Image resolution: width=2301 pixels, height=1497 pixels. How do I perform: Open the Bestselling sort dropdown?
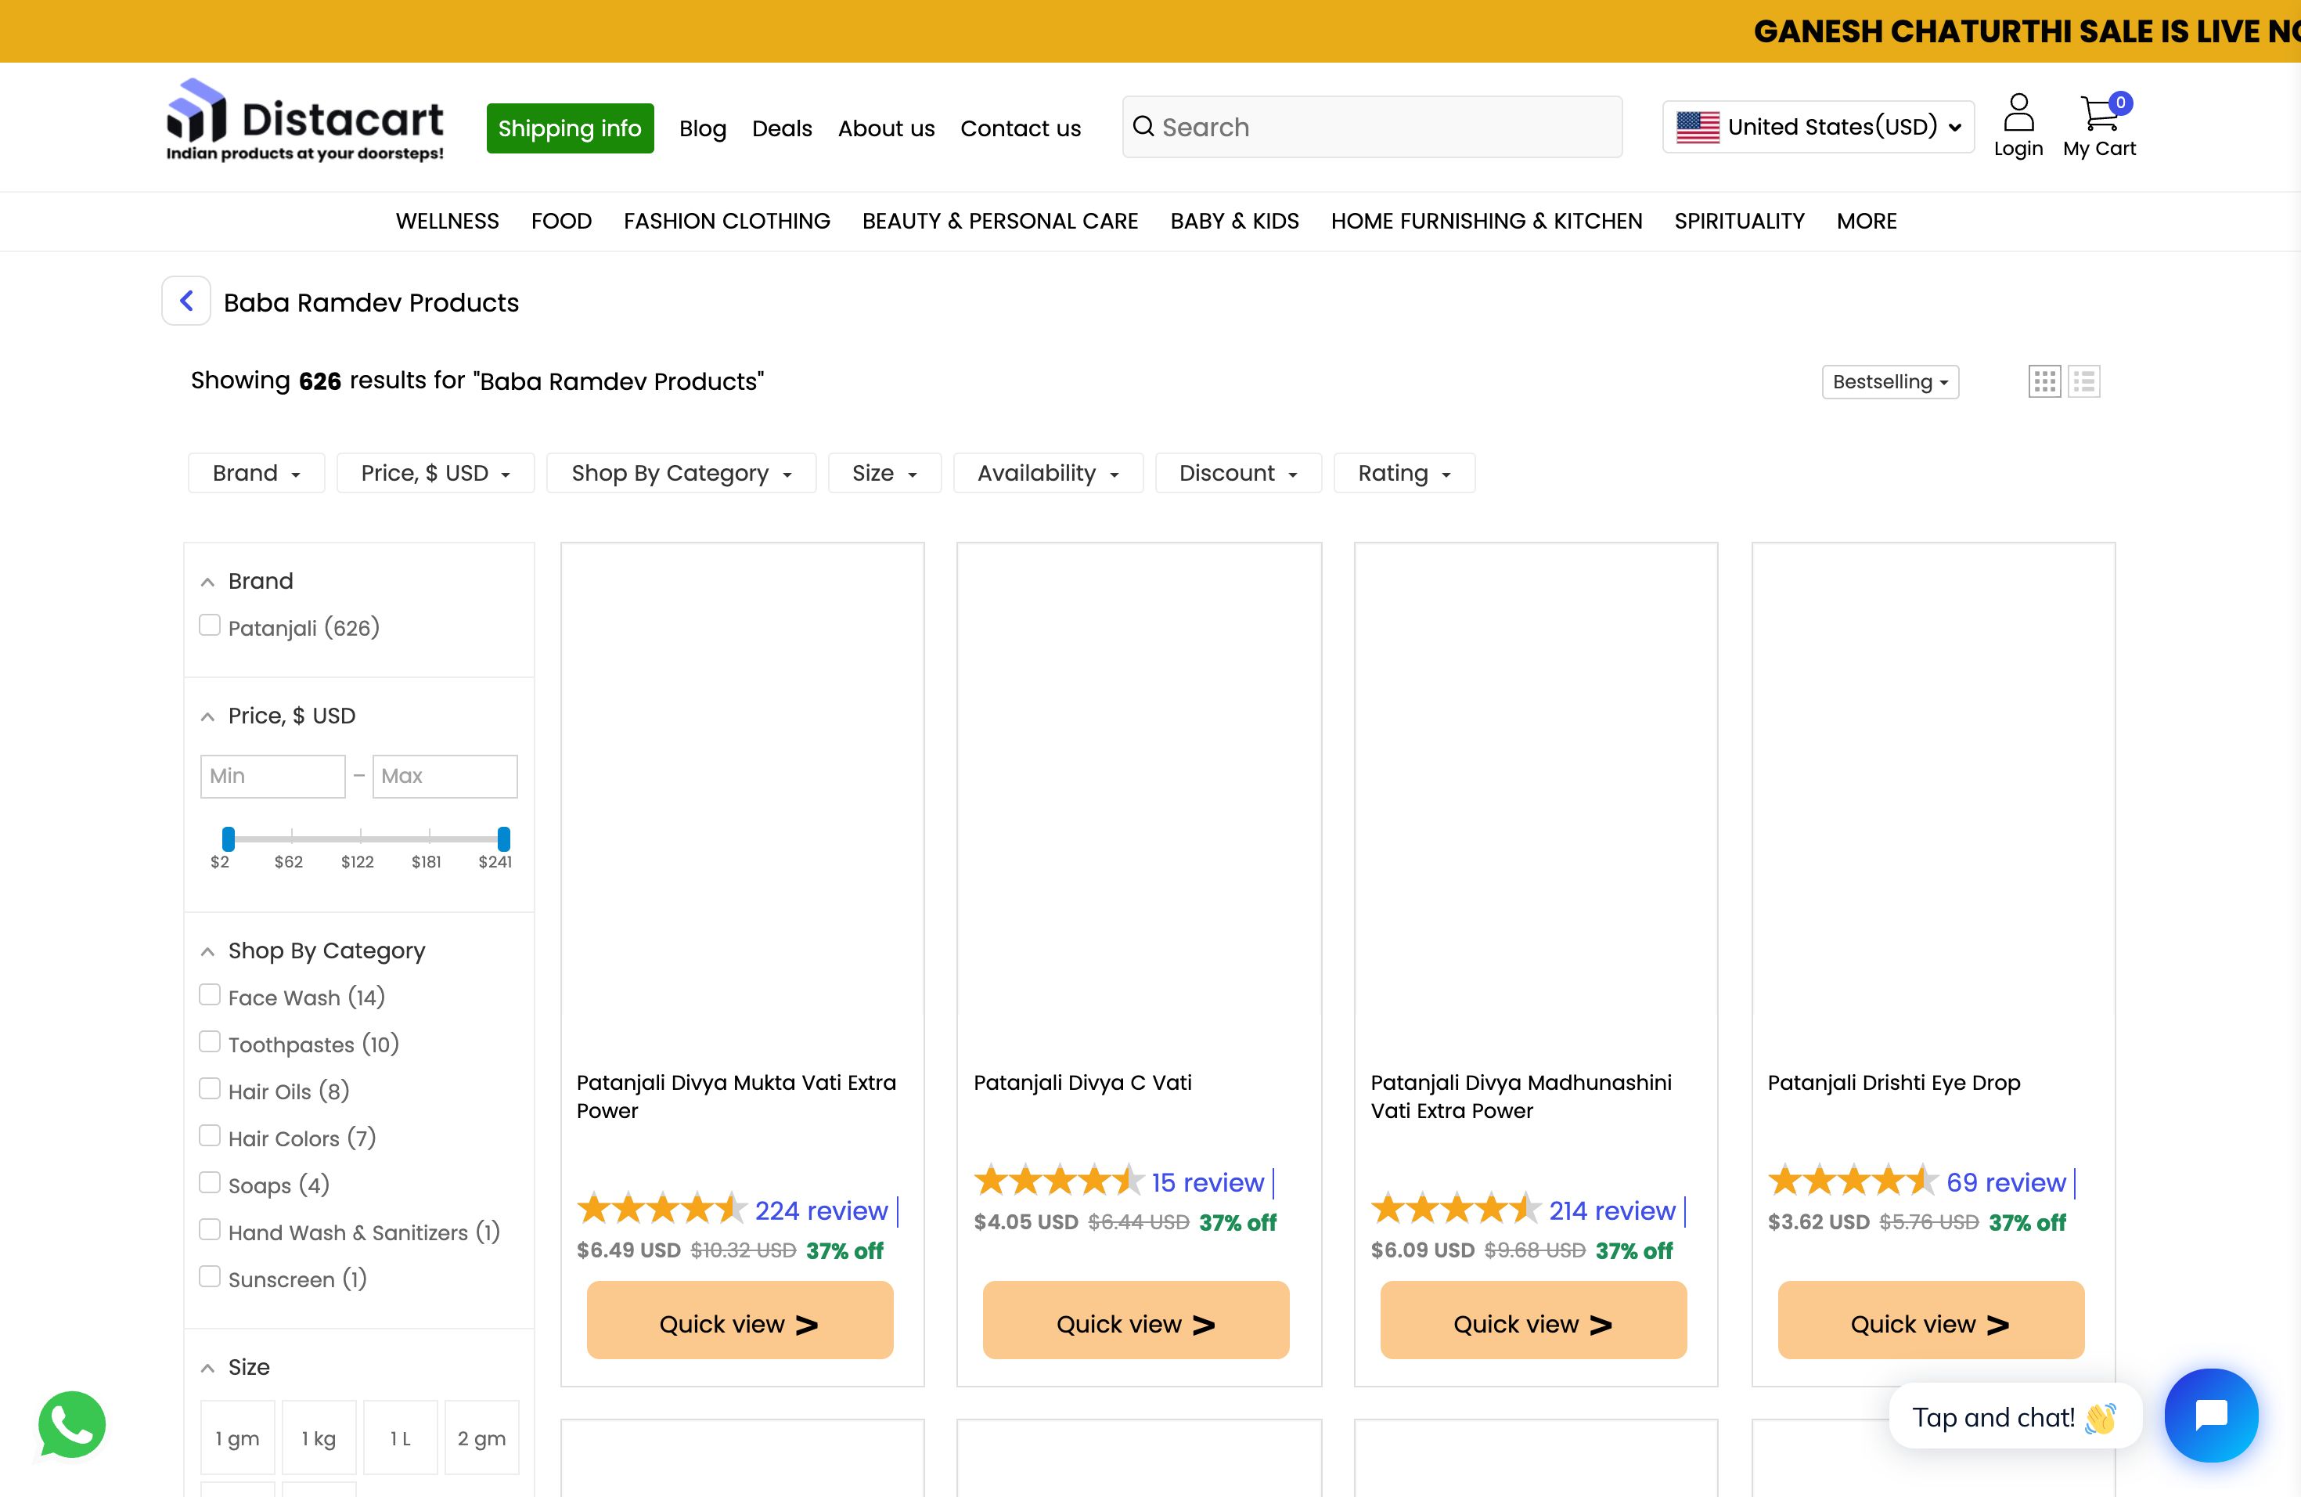1889,381
